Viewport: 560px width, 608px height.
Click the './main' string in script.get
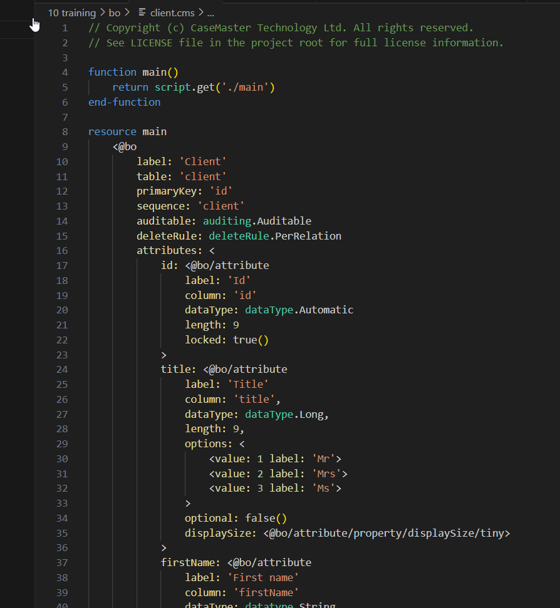coord(246,87)
